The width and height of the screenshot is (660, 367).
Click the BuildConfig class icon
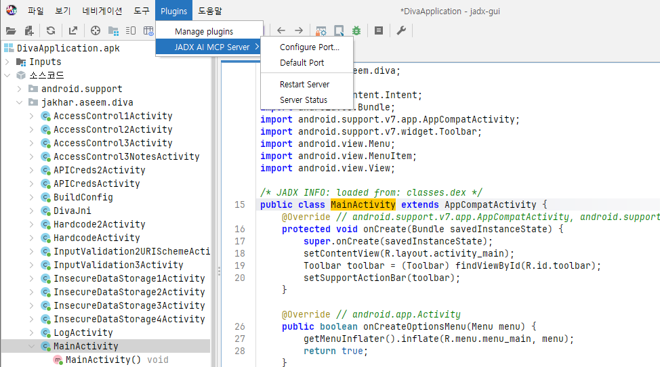click(x=46, y=197)
